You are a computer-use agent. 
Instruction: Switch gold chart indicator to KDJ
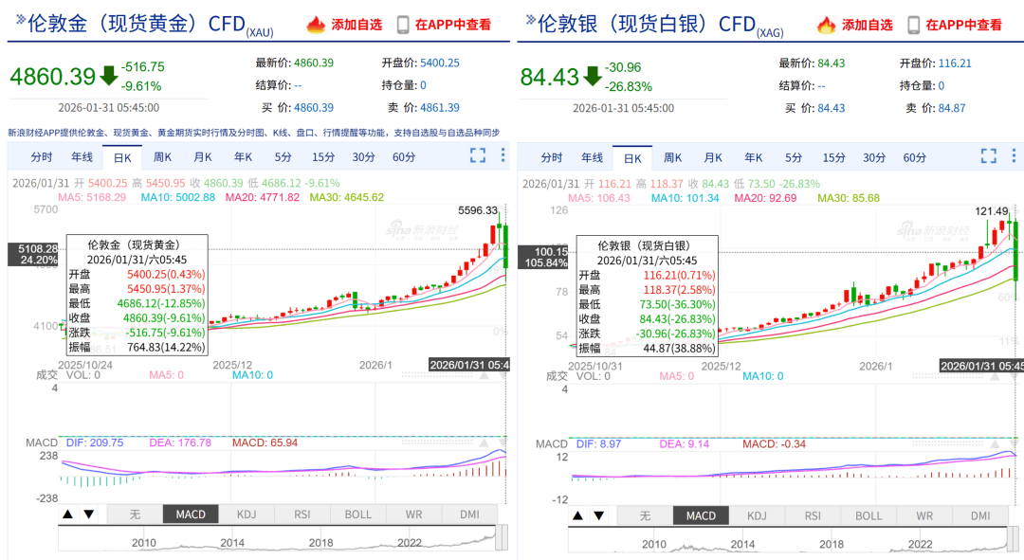point(247,515)
